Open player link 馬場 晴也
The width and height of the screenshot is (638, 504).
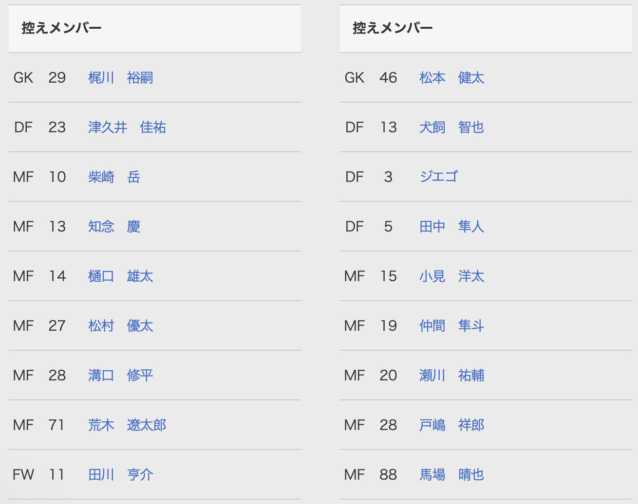pyautogui.click(x=452, y=475)
